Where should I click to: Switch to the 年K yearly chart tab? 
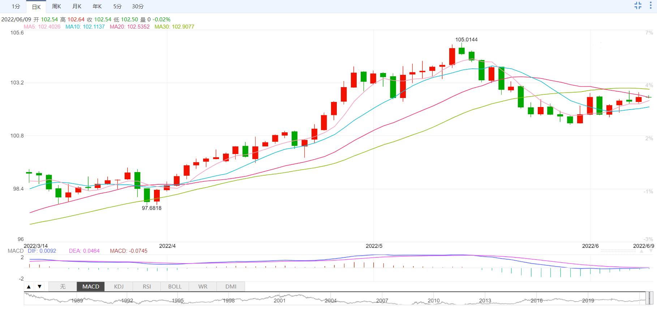[97, 7]
